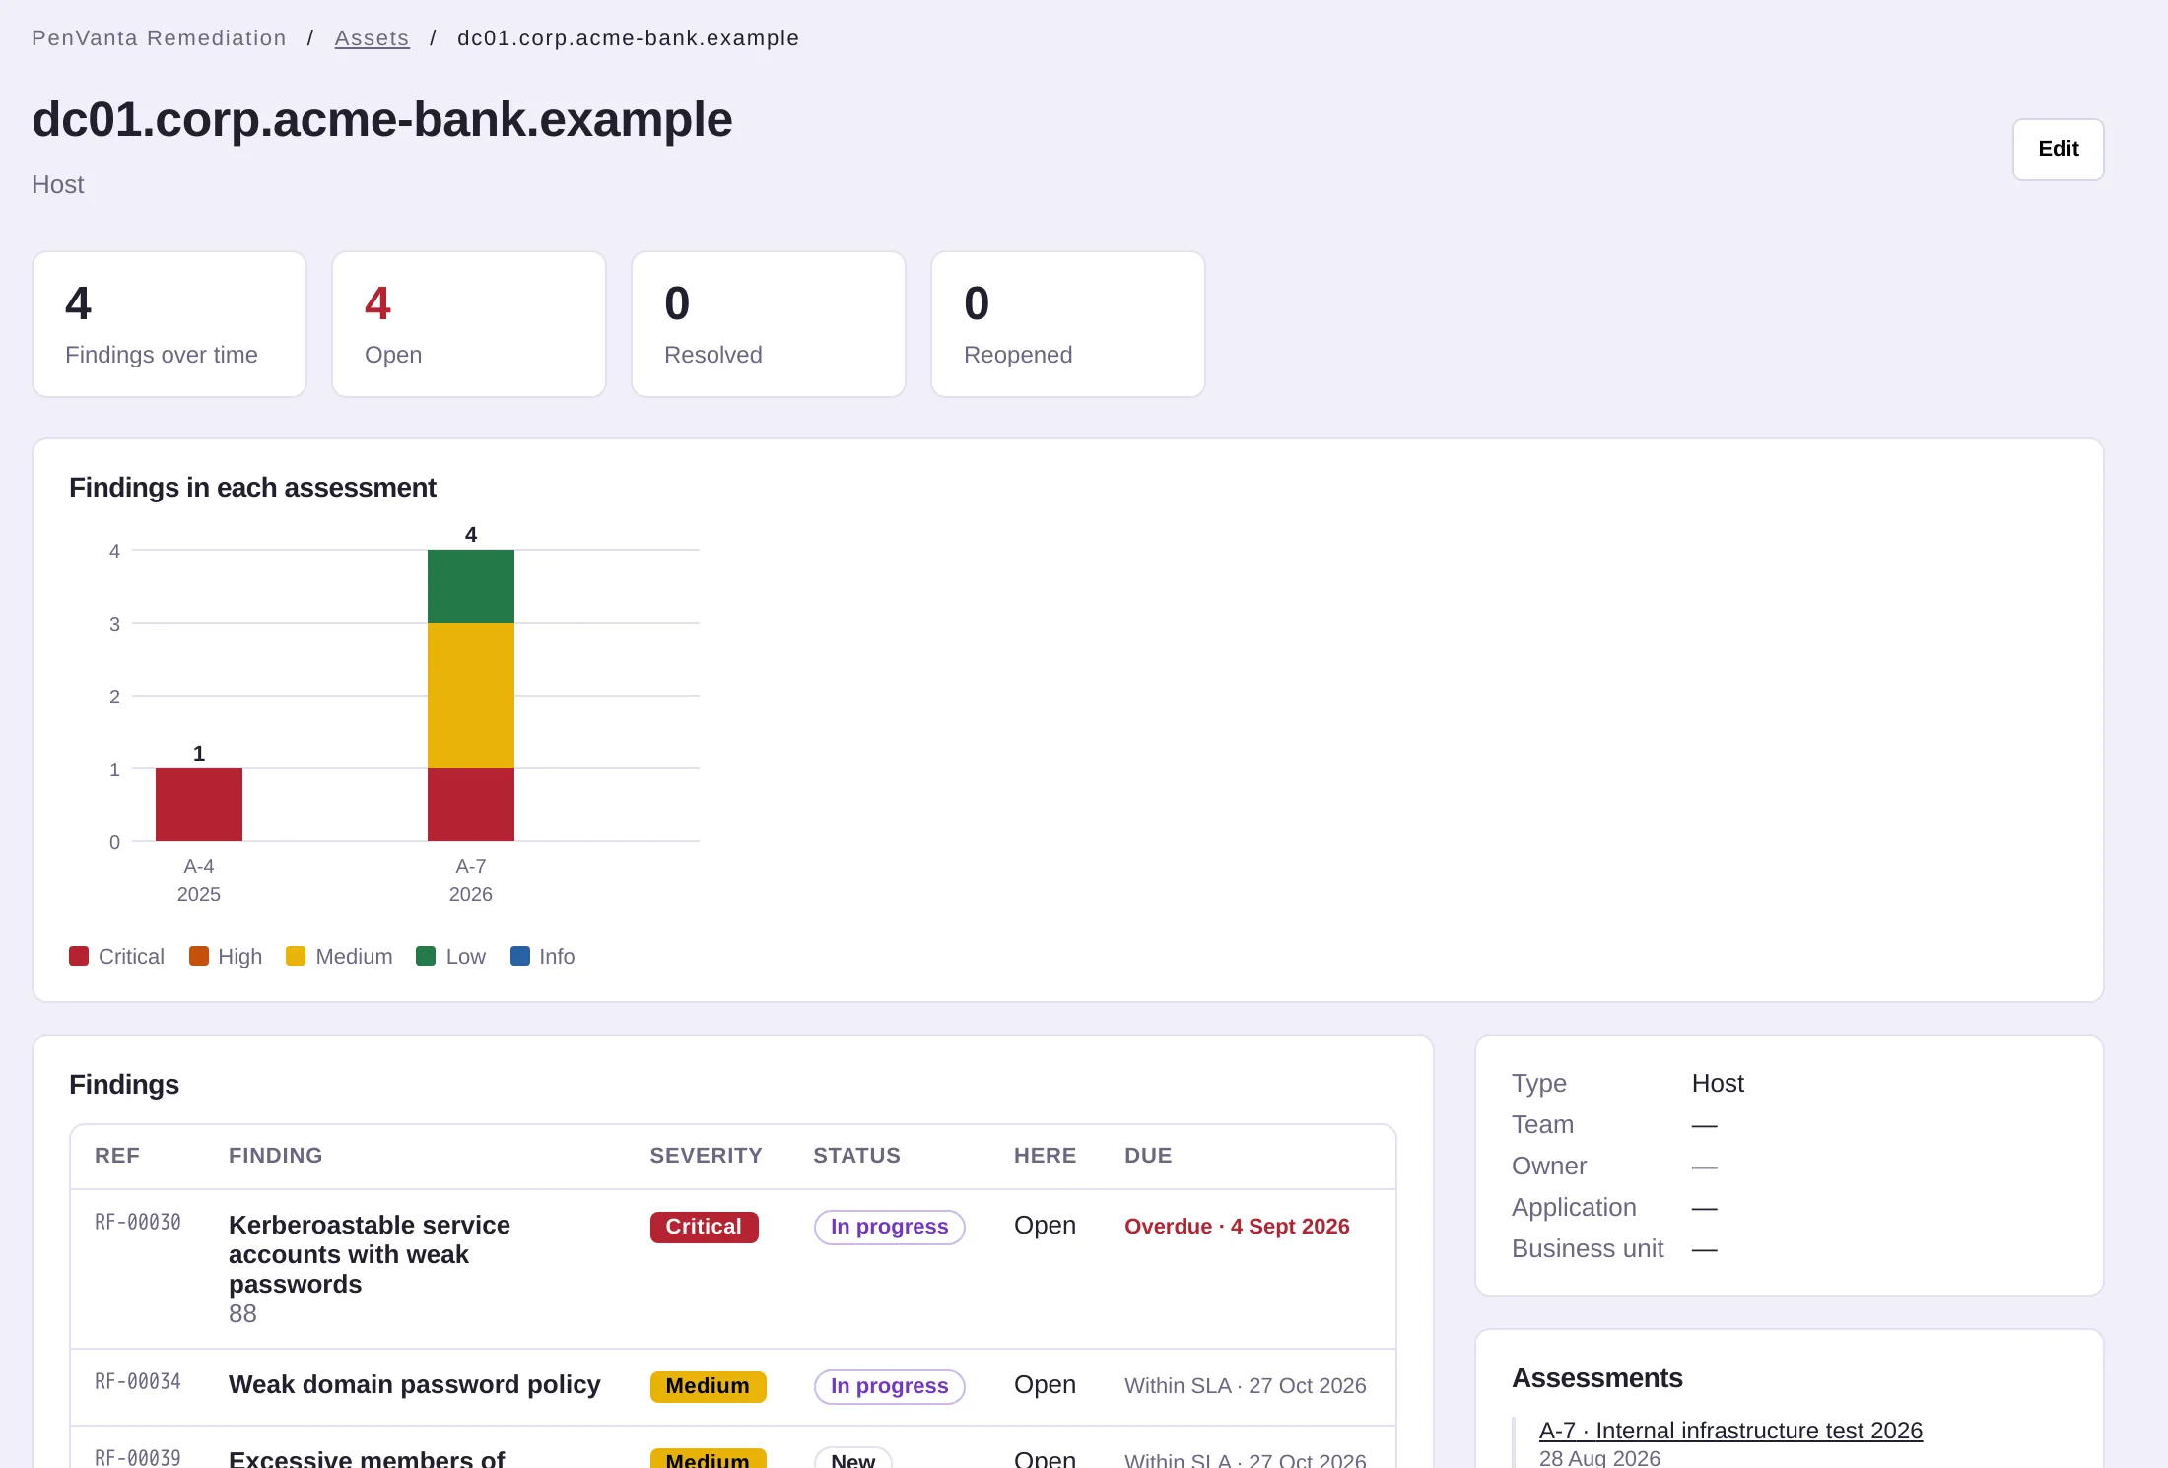Open Weak domain password policy finding
Screen dimensions: 2168x1468
[x=414, y=1384]
